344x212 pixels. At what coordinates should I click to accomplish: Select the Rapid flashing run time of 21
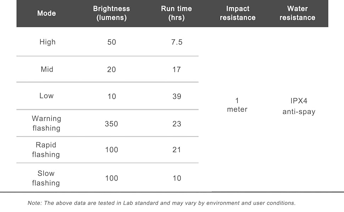177,150
